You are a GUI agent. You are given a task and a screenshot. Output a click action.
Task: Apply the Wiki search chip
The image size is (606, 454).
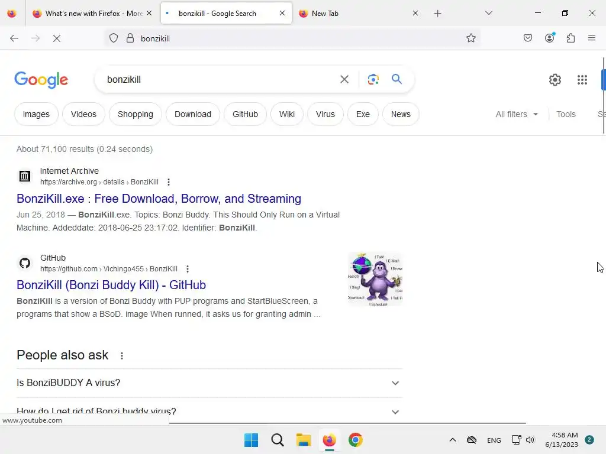pos(287,114)
